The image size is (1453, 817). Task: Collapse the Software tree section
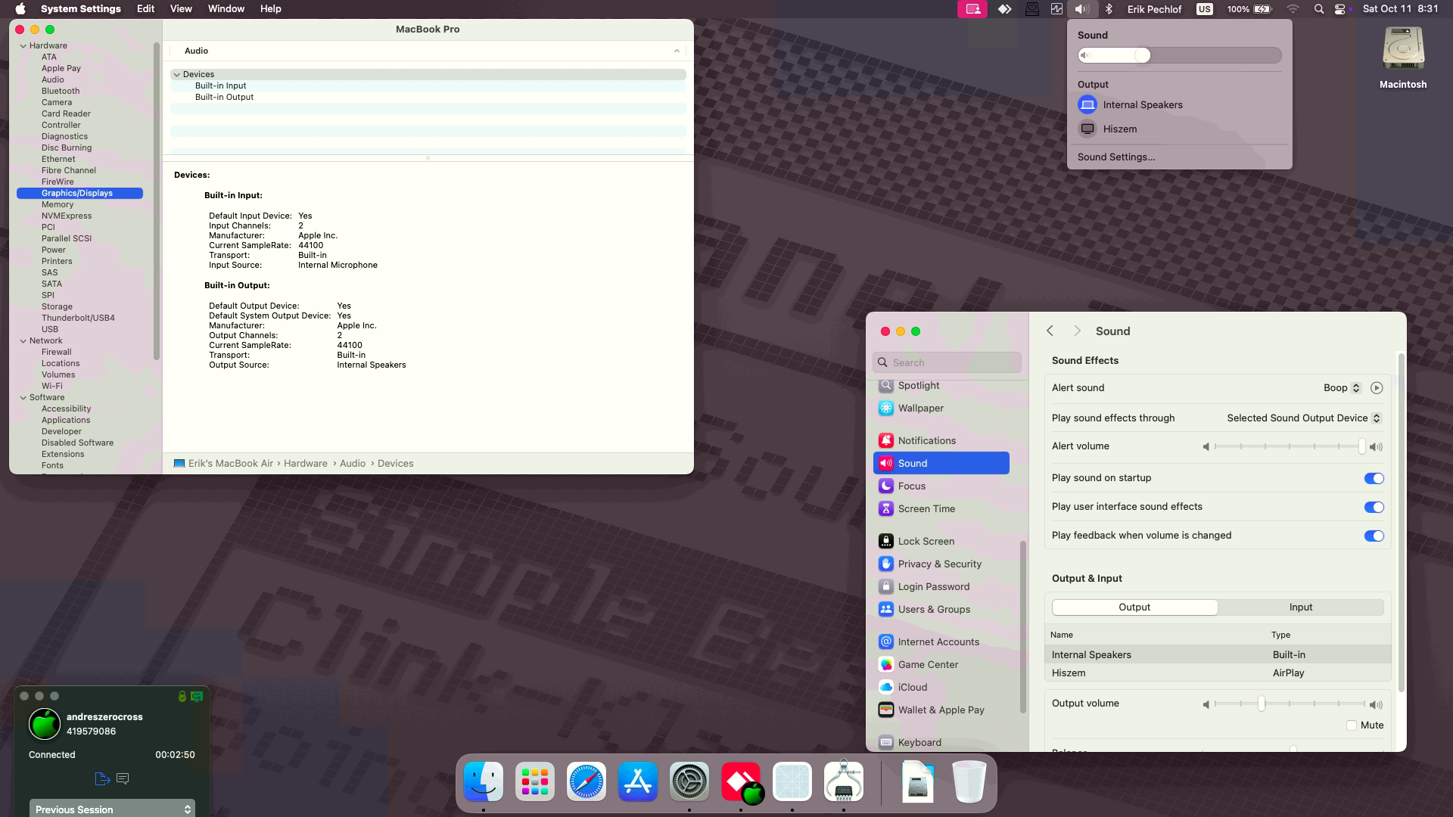click(x=23, y=398)
